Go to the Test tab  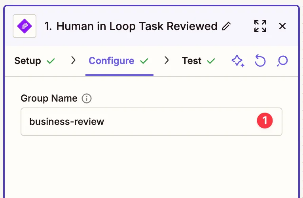[x=192, y=61]
